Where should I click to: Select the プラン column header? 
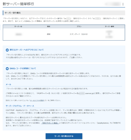[x=79, y=26]
